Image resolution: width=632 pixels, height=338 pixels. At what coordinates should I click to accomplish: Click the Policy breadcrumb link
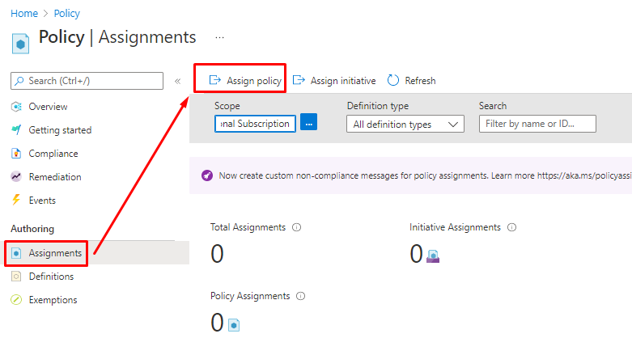point(66,14)
